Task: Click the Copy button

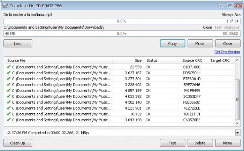Action: point(173,44)
